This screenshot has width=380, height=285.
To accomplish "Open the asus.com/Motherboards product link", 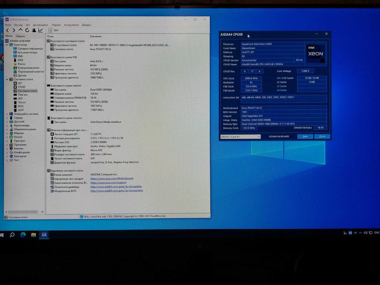I will click(112, 179).
